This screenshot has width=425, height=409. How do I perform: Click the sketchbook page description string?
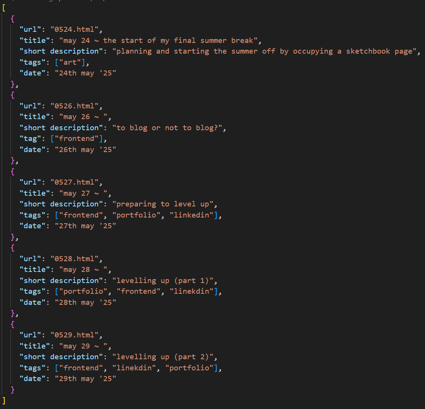tap(264, 51)
